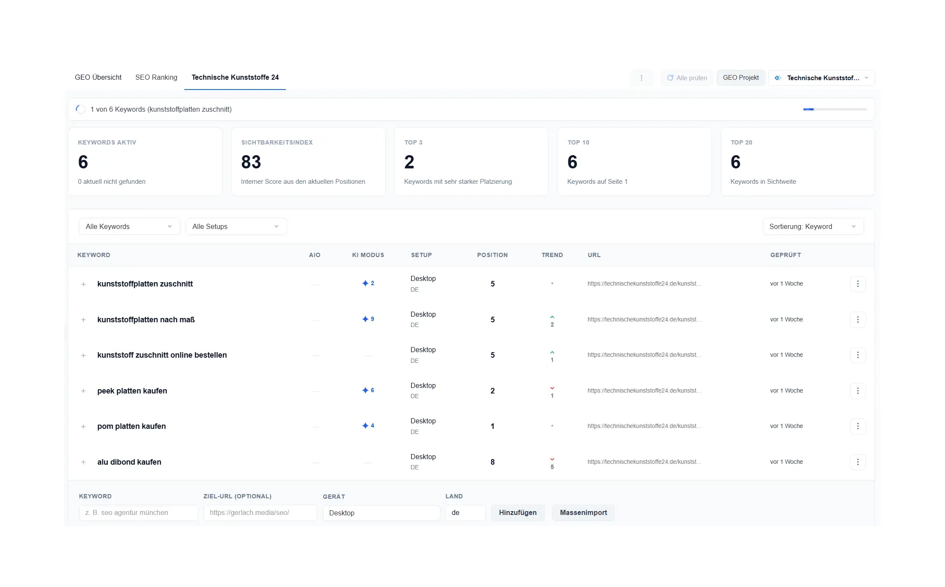Click the KI MODUS column header
Image resolution: width=945 pixels, height=587 pixels.
368,255
